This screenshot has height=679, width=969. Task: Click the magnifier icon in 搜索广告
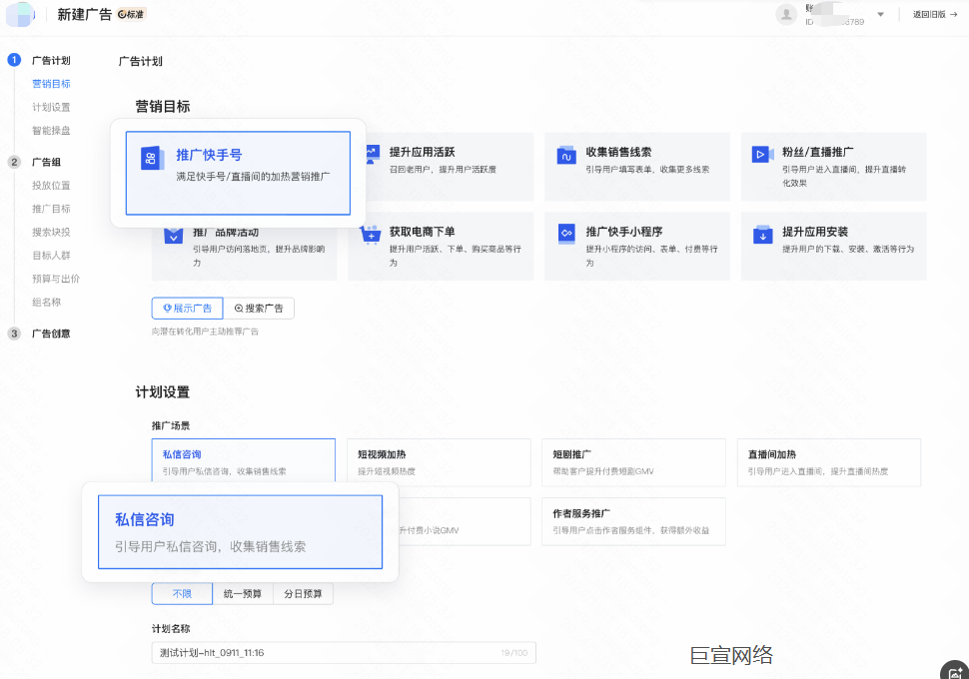[239, 309]
